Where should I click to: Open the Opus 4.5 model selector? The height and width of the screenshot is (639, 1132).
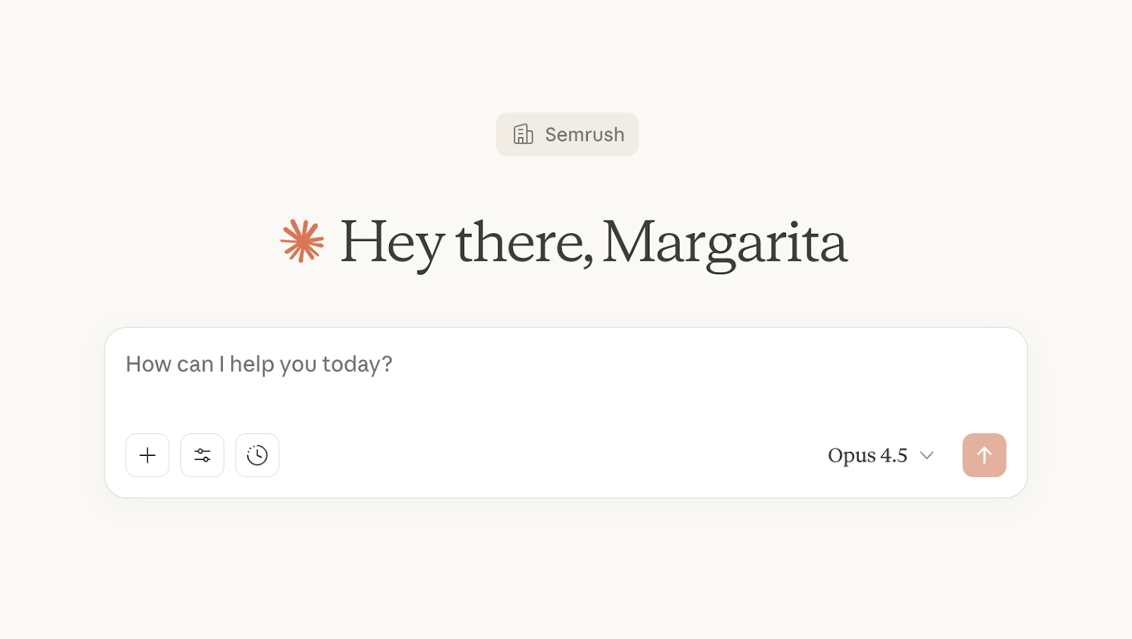pyautogui.click(x=880, y=455)
